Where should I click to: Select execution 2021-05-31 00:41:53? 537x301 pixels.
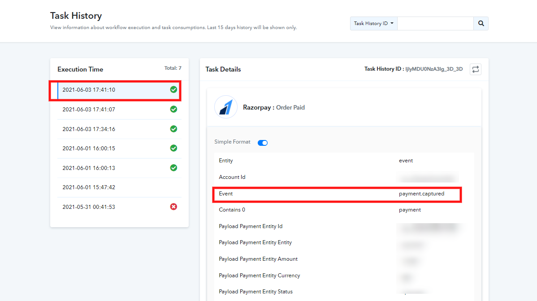coord(119,207)
